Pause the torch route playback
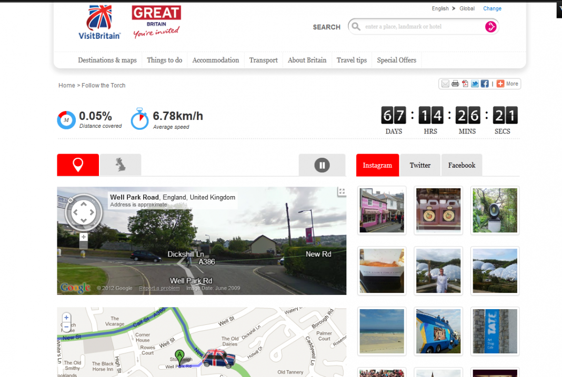This screenshot has width=562, height=377. coord(322,165)
